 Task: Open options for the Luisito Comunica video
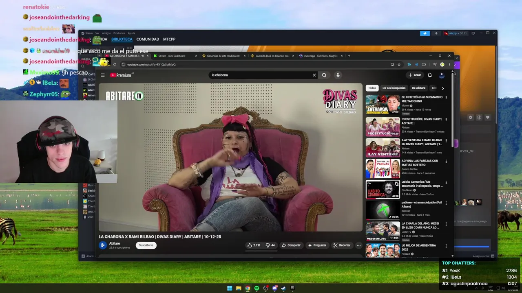(446, 182)
